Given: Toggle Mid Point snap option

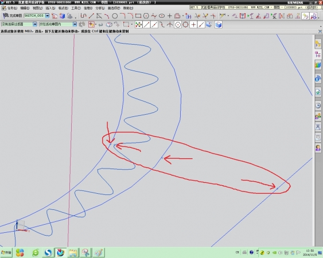Looking at the screenshot, I should [x=154, y=25].
